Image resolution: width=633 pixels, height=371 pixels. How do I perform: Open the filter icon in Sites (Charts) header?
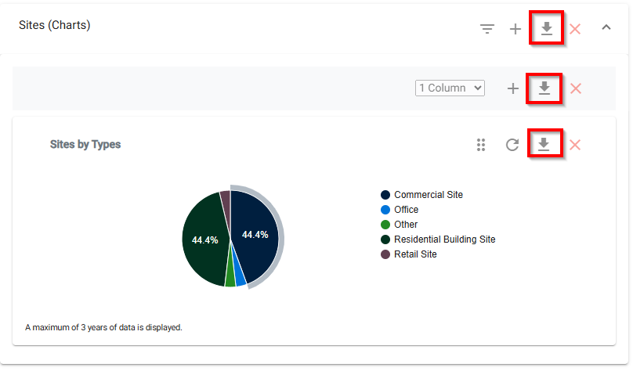click(x=487, y=29)
